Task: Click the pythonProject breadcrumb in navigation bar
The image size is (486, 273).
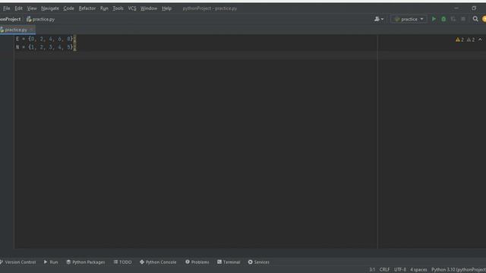Action: [x=10, y=19]
